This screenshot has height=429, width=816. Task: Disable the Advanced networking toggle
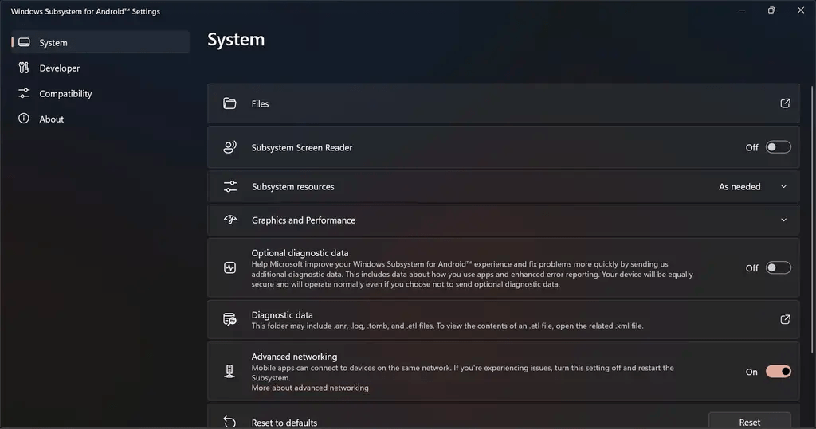[778, 371]
